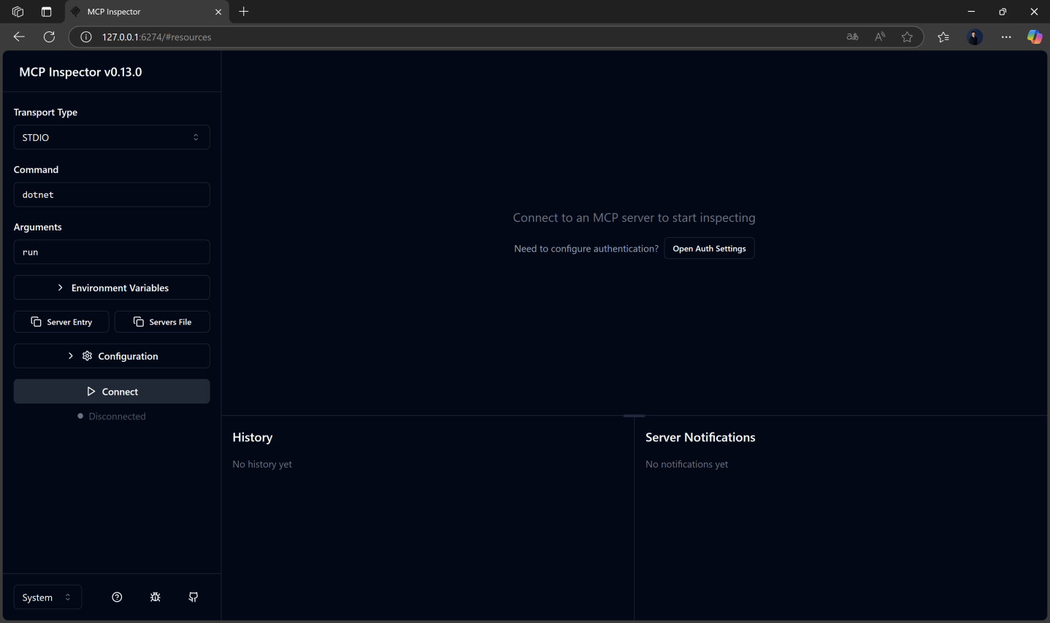Toggle the vertical tab actions menu

47,12
